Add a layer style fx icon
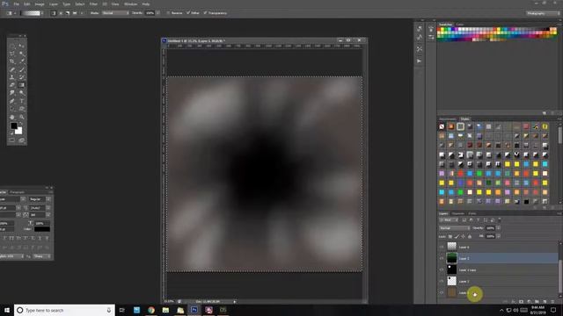This screenshot has height=316, width=563. tap(513, 302)
